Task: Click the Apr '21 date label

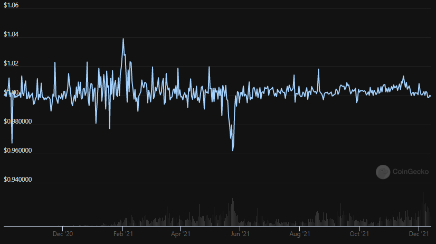Action: coord(181,234)
